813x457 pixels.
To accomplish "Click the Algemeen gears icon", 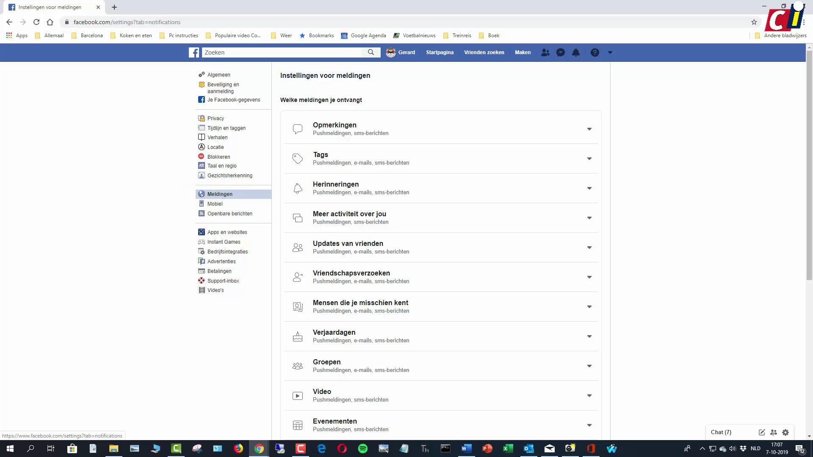I will 202,74.
